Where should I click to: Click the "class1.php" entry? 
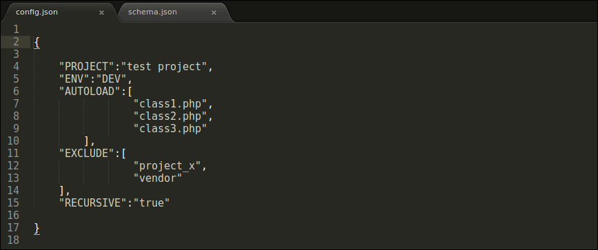tap(170, 104)
